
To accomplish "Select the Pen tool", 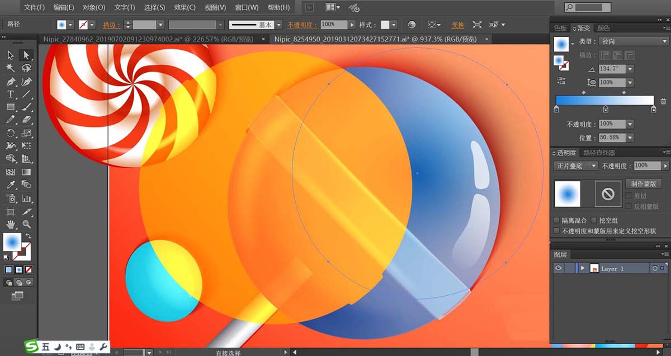I will (x=10, y=81).
